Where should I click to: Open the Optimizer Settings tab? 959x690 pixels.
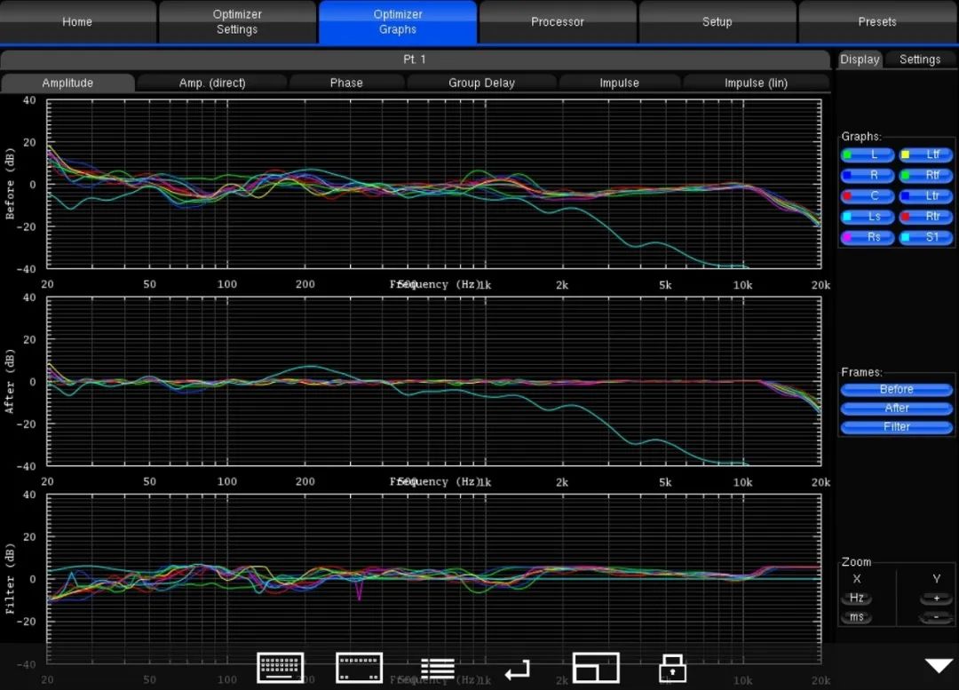tap(237, 22)
